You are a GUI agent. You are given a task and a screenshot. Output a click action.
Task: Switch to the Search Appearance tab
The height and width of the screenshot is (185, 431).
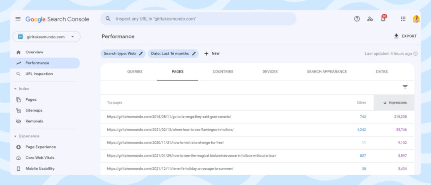pos(327,72)
